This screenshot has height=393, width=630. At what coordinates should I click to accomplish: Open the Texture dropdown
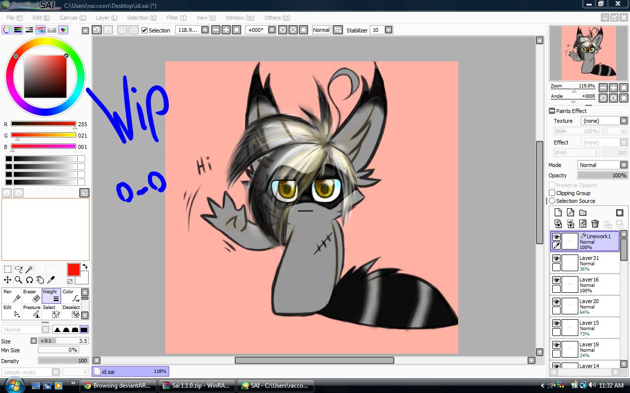point(624,121)
